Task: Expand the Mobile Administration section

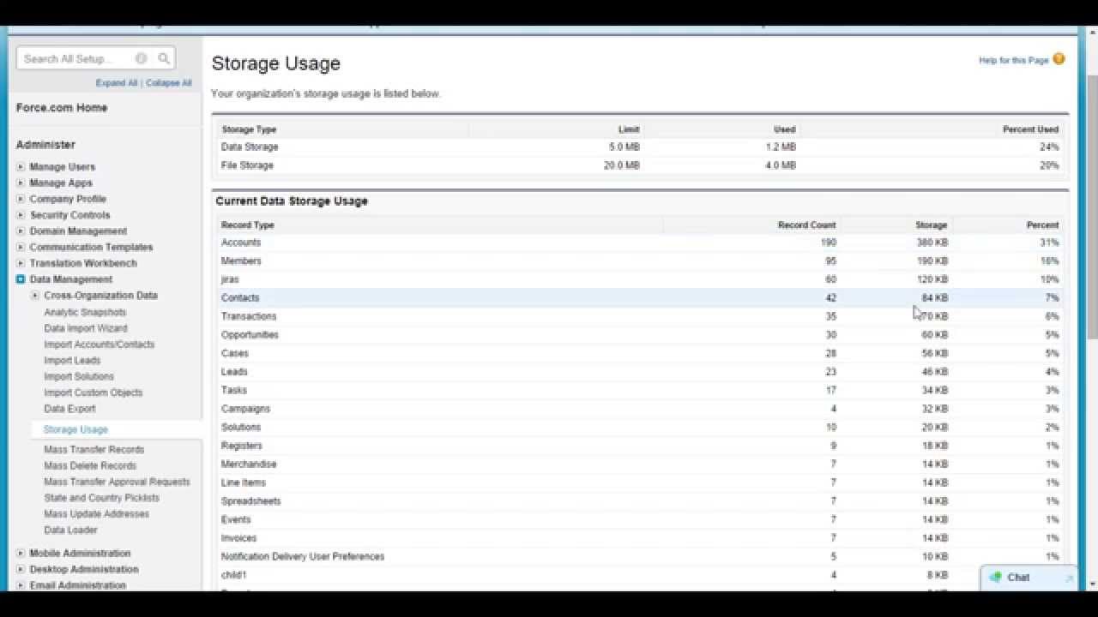Action: [x=21, y=554]
